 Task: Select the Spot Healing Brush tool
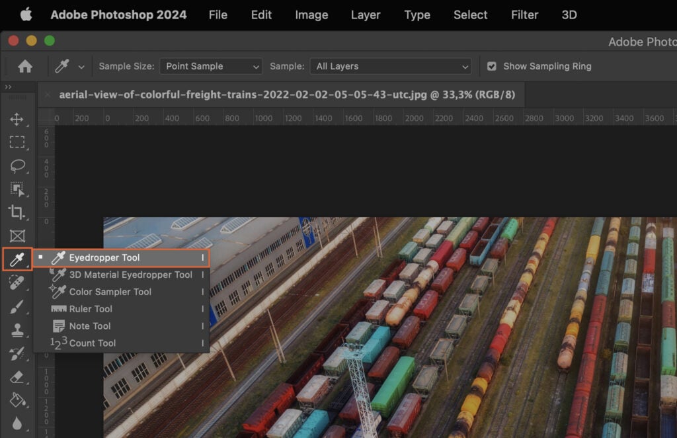coord(17,283)
